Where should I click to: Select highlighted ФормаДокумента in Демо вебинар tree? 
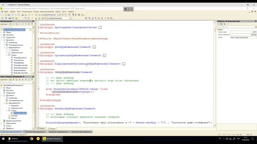[20, 113]
